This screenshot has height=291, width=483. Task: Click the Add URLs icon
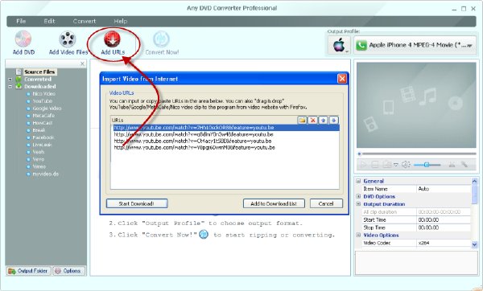tap(113, 39)
